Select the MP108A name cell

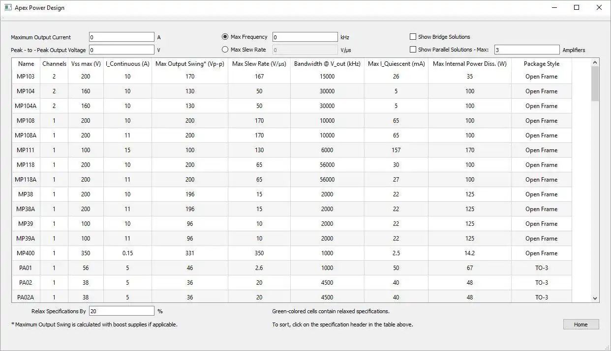click(x=26, y=135)
